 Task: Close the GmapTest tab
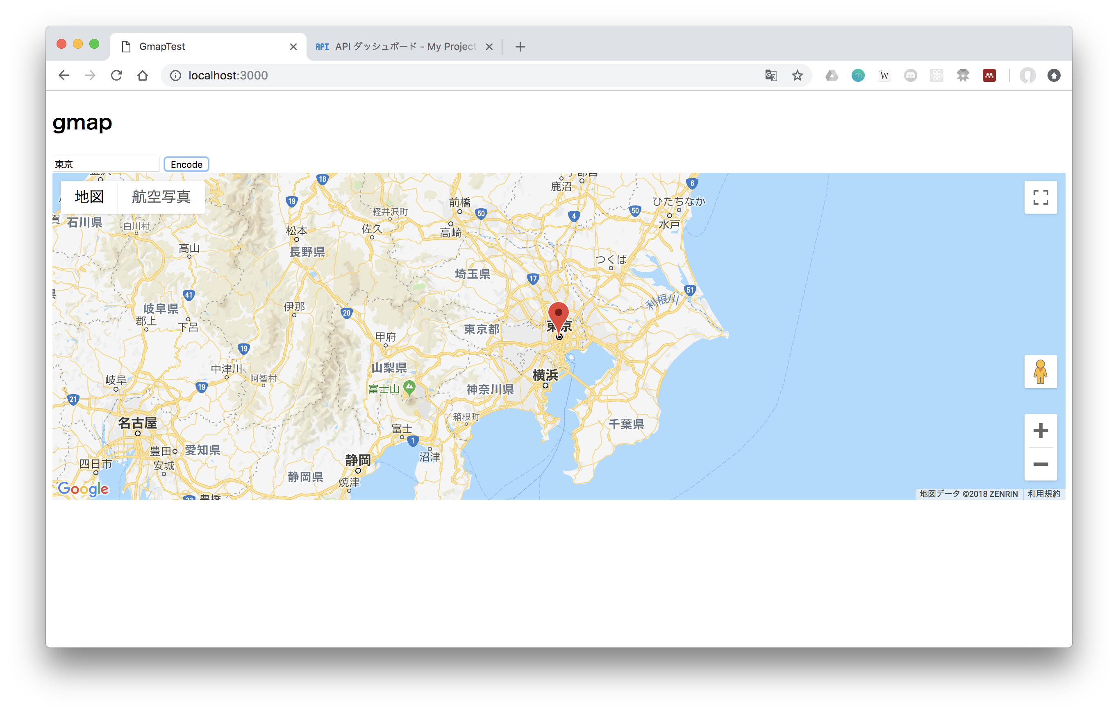(x=293, y=46)
